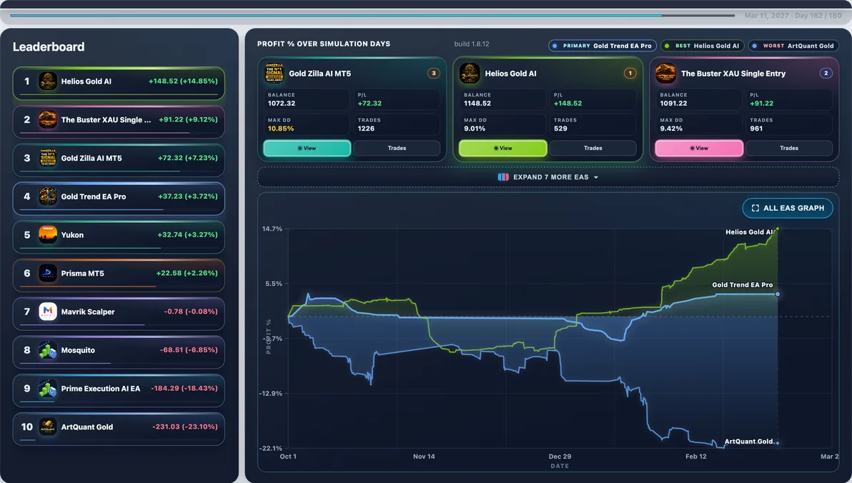The width and height of the screenshot is (852, 483).
Task: View the Helios Gold AI chart
Action: tap(503, 149)
